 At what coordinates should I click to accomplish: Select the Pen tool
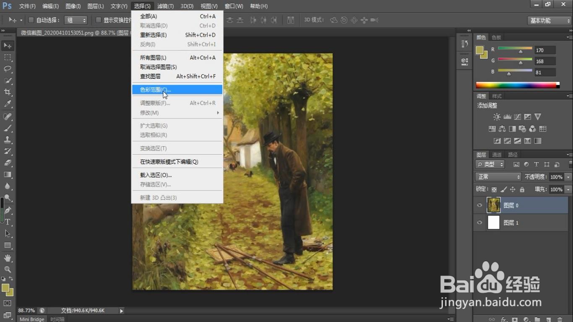8,210
